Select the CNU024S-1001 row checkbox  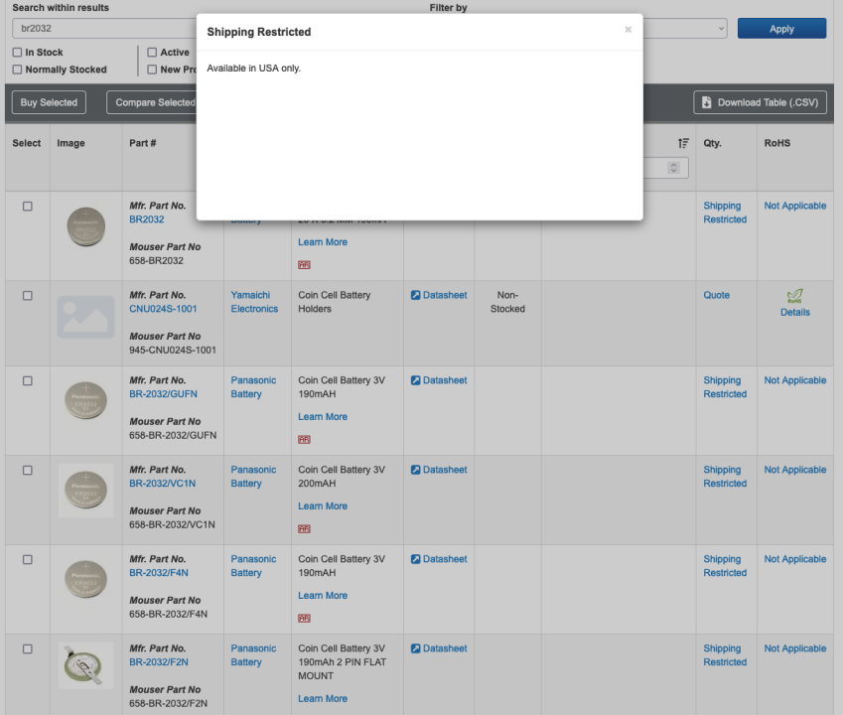click(x=28, y=296)
